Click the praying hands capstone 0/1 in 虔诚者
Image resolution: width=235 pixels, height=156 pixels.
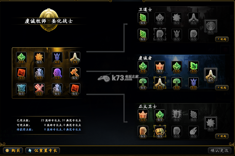[x=211, y=75]
